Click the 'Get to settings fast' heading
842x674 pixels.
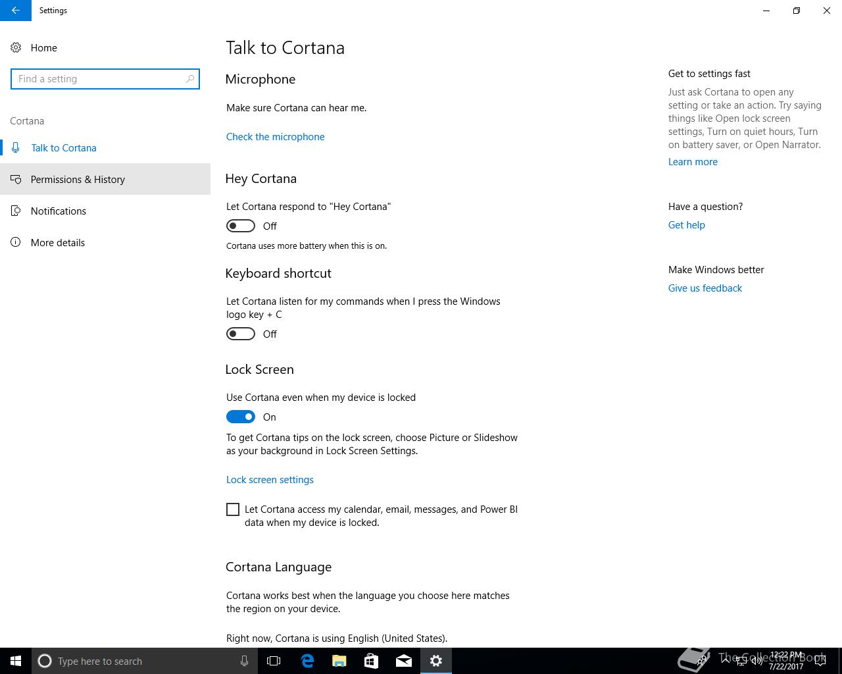(709, 74)
